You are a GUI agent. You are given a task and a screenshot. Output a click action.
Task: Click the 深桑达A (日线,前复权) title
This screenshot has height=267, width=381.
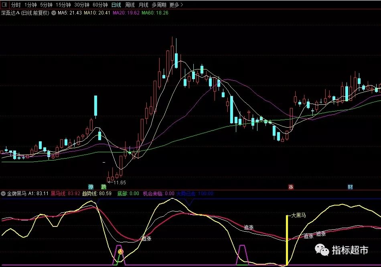coord(25,13)
